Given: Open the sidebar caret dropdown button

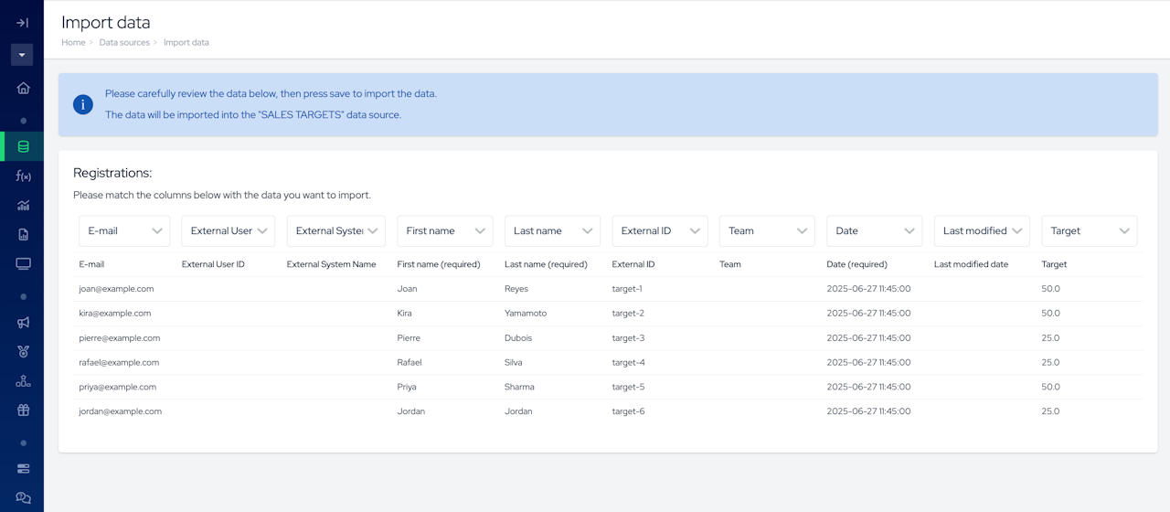Looking at the screenshot, I should pyautogui.click(x=22, y=55).
